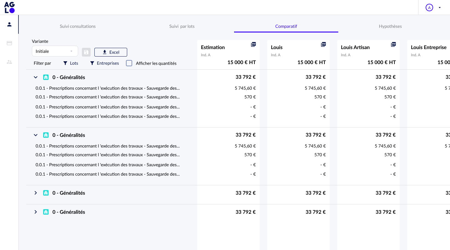Collapse the first 0 - Généralités section
The image size is (450, 250).
36,77
